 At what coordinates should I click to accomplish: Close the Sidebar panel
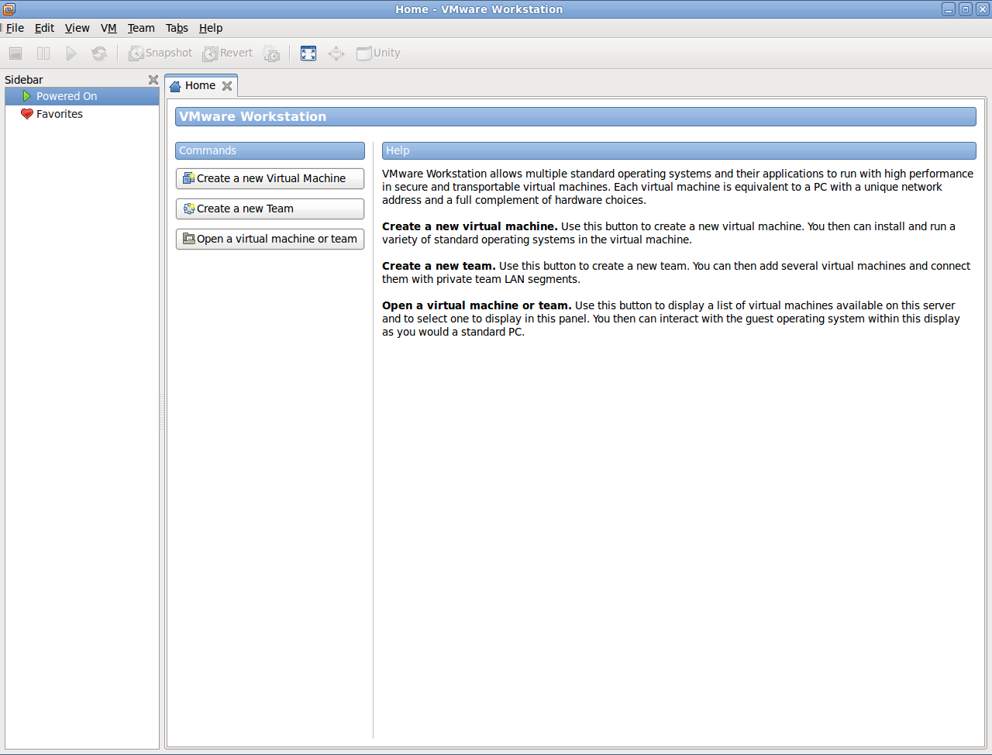[x=153, y=80]
